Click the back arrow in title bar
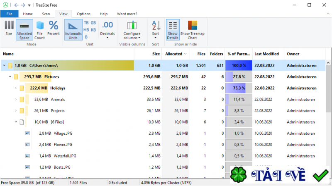This screenshot has height=186, width=332. tap(16, 5)
